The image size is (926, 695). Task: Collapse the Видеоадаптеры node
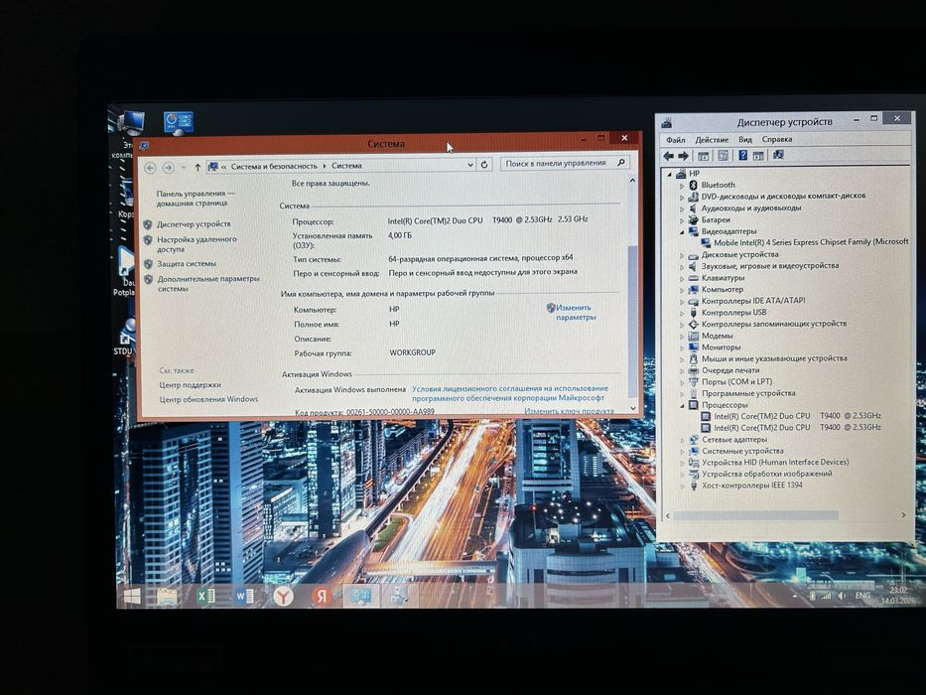682,232
